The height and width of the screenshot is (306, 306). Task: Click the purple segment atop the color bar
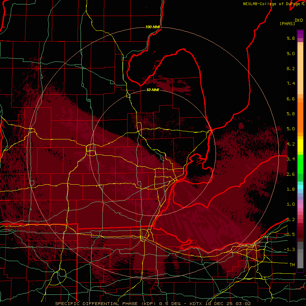(x=300, y=34)
